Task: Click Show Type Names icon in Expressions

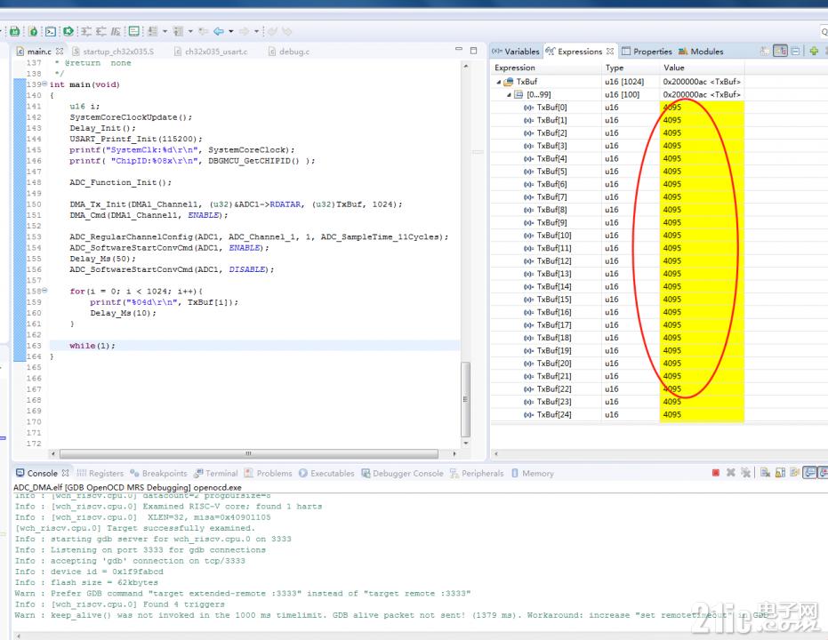Action: 765,52
